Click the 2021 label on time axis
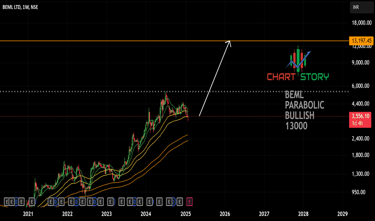 click(28, 214)
